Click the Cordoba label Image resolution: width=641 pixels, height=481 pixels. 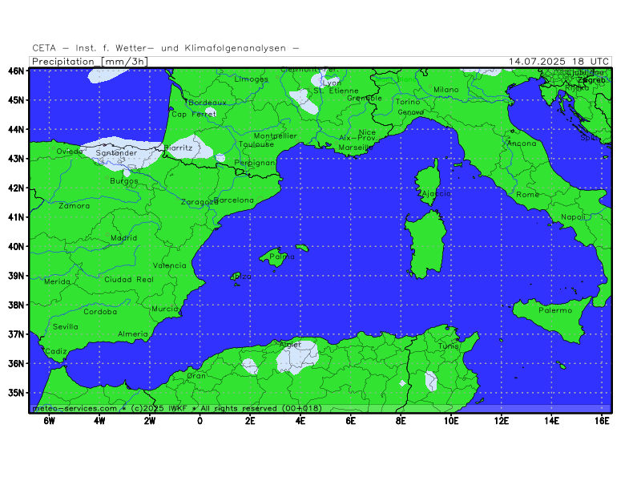tap(100, 311)
